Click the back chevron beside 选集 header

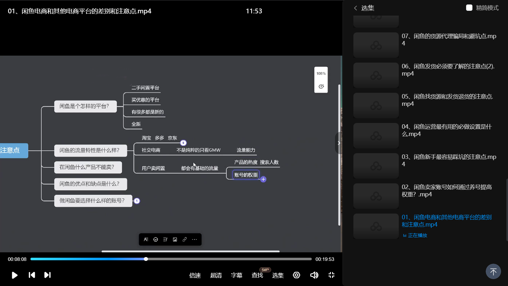point(356,8)
